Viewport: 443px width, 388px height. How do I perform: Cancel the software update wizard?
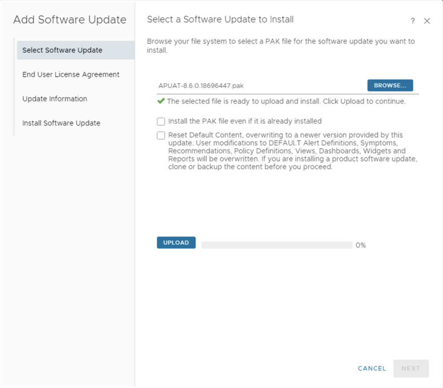pyautogui.click(x=372, y=369)
